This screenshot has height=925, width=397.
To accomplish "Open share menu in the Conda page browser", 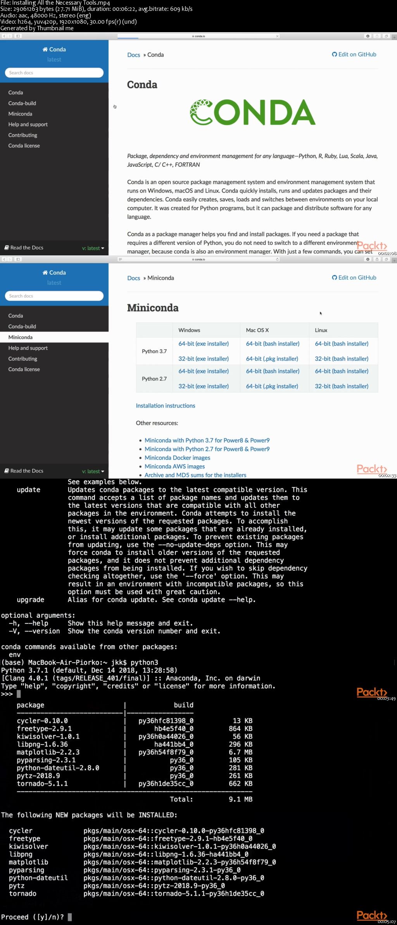I will coord(377,36).
